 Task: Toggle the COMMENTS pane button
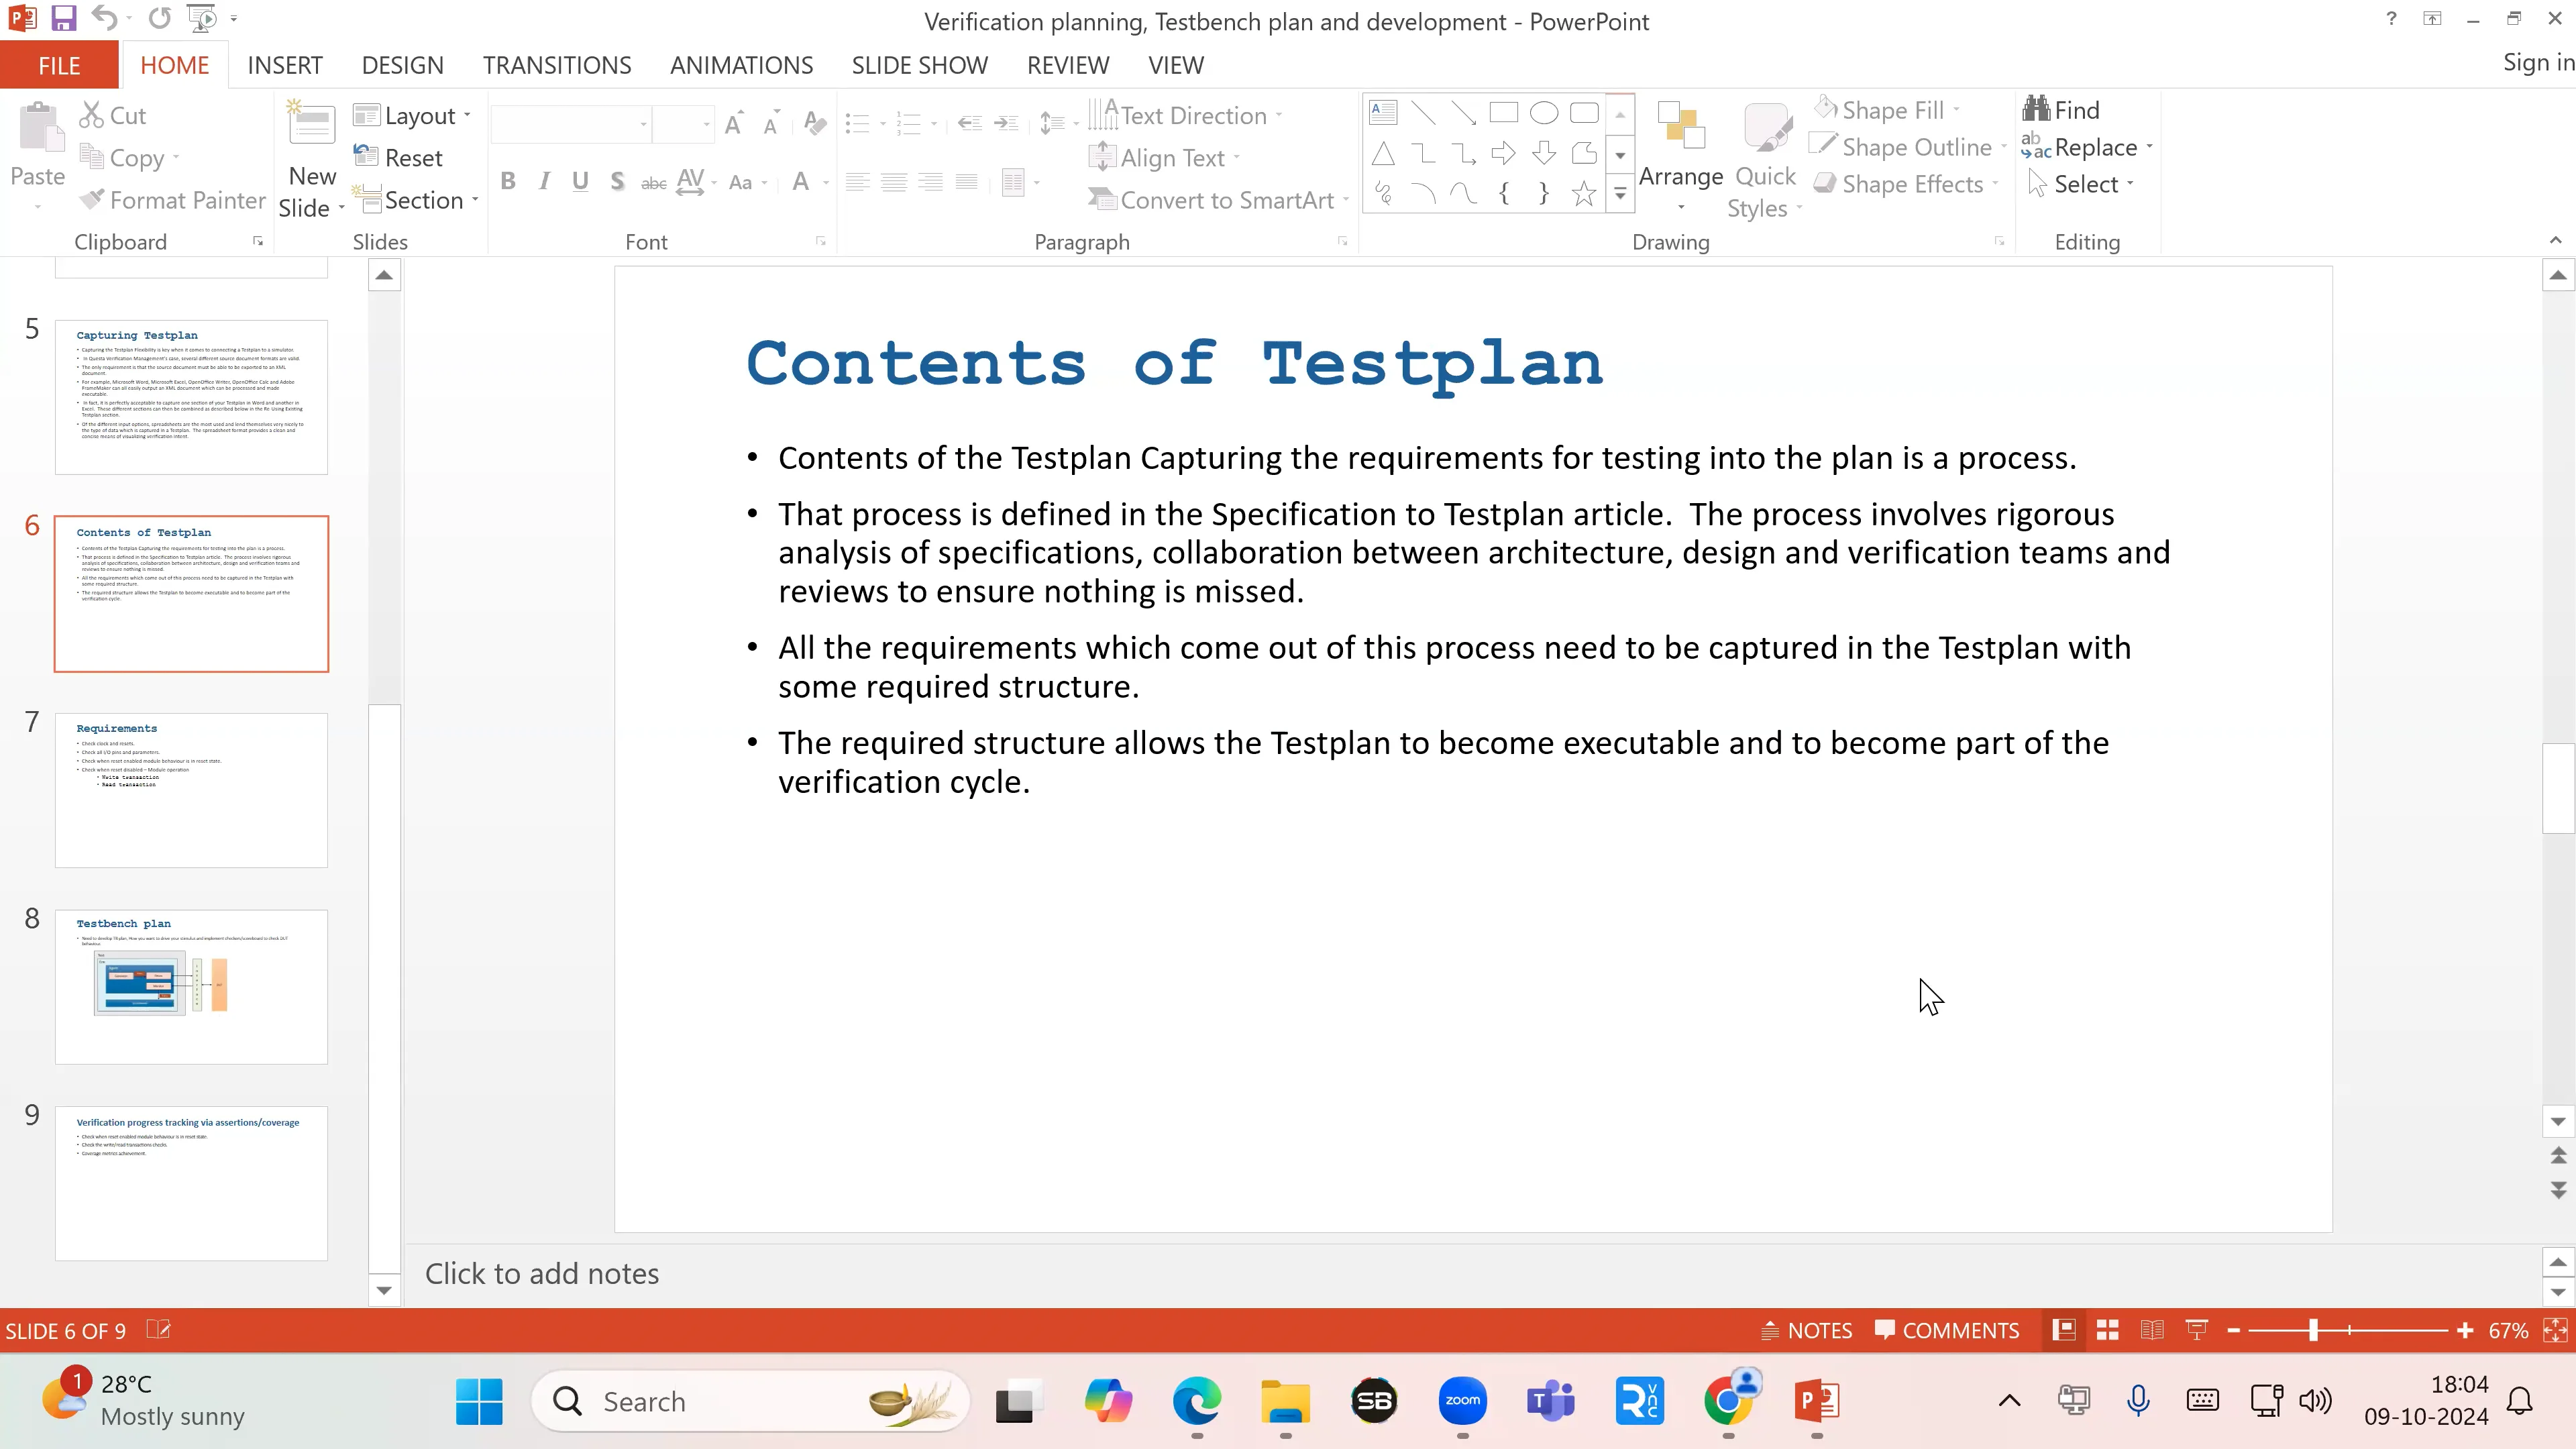tap(1947, 1330)
